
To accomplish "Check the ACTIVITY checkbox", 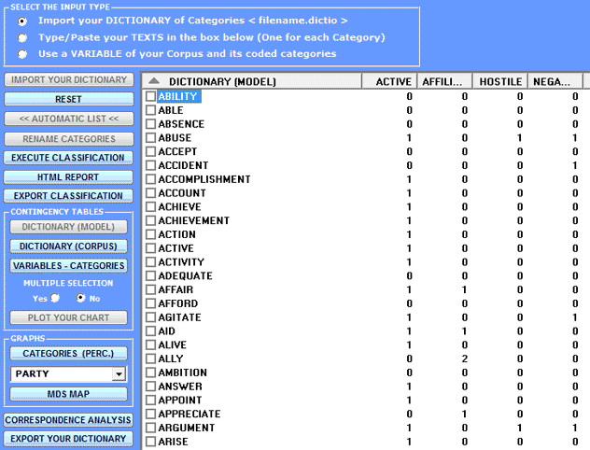I will coord(151,261).
